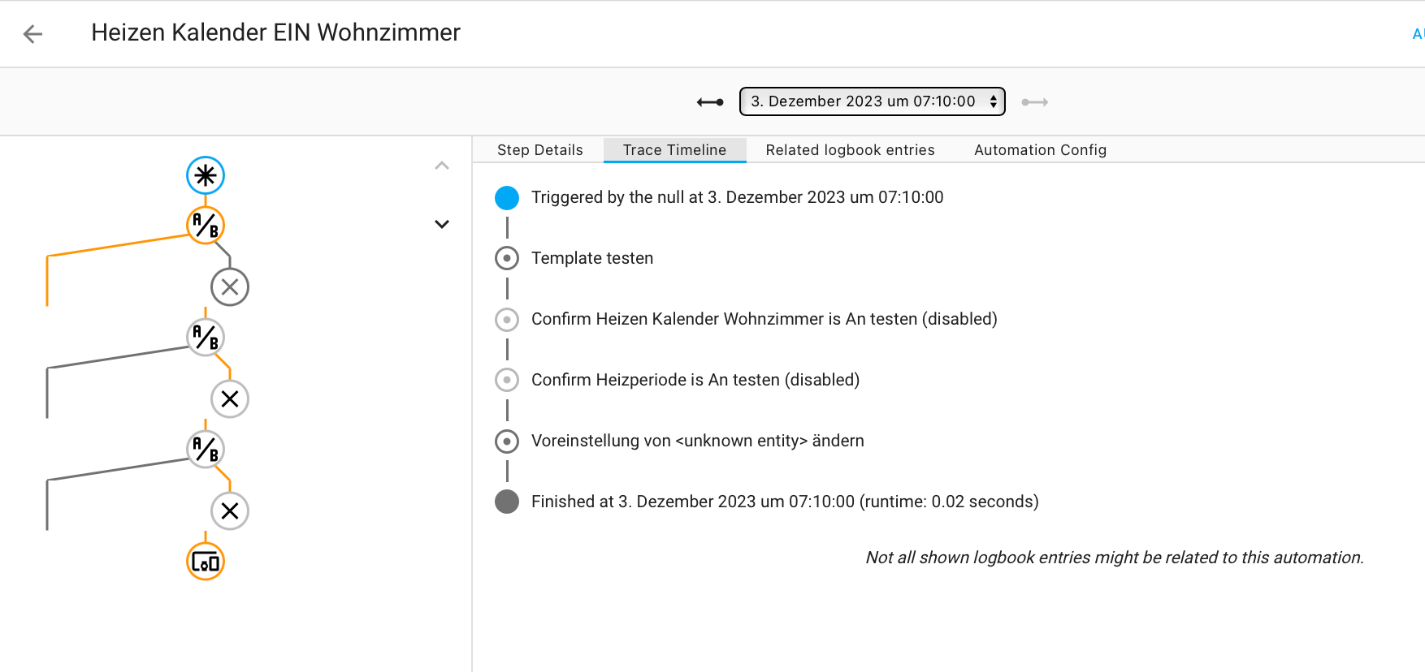Click the first gray X condition node
The width and height of the screenshot is (1425, 672).
coord(230,287)
